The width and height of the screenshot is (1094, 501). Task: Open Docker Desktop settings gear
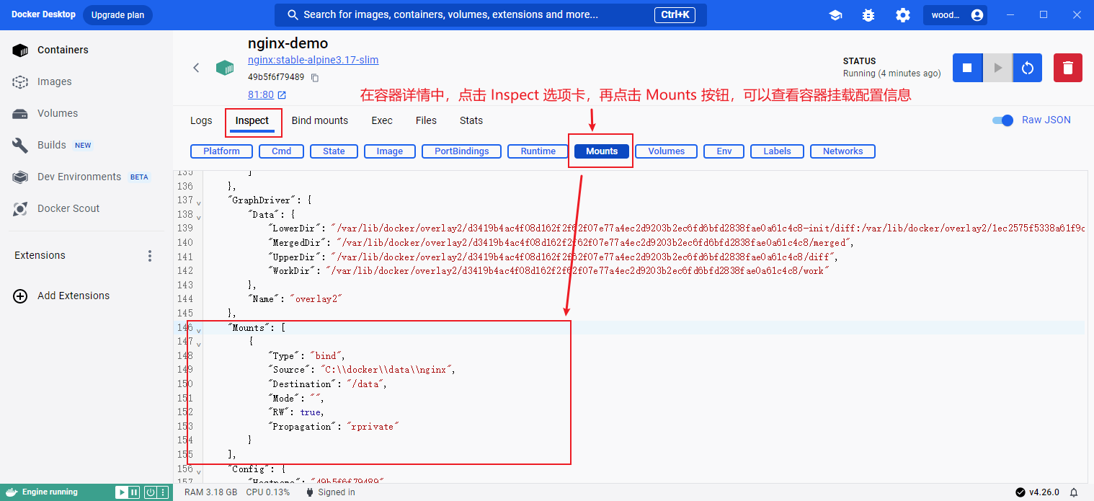tap(902, 15)
